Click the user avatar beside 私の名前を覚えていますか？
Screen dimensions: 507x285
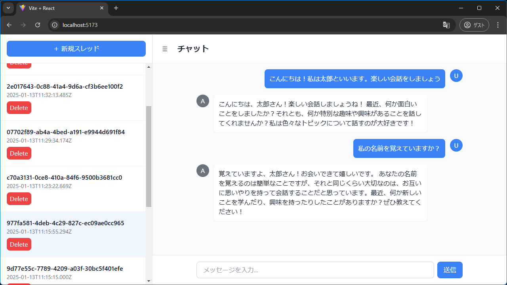tap(456, 145)
